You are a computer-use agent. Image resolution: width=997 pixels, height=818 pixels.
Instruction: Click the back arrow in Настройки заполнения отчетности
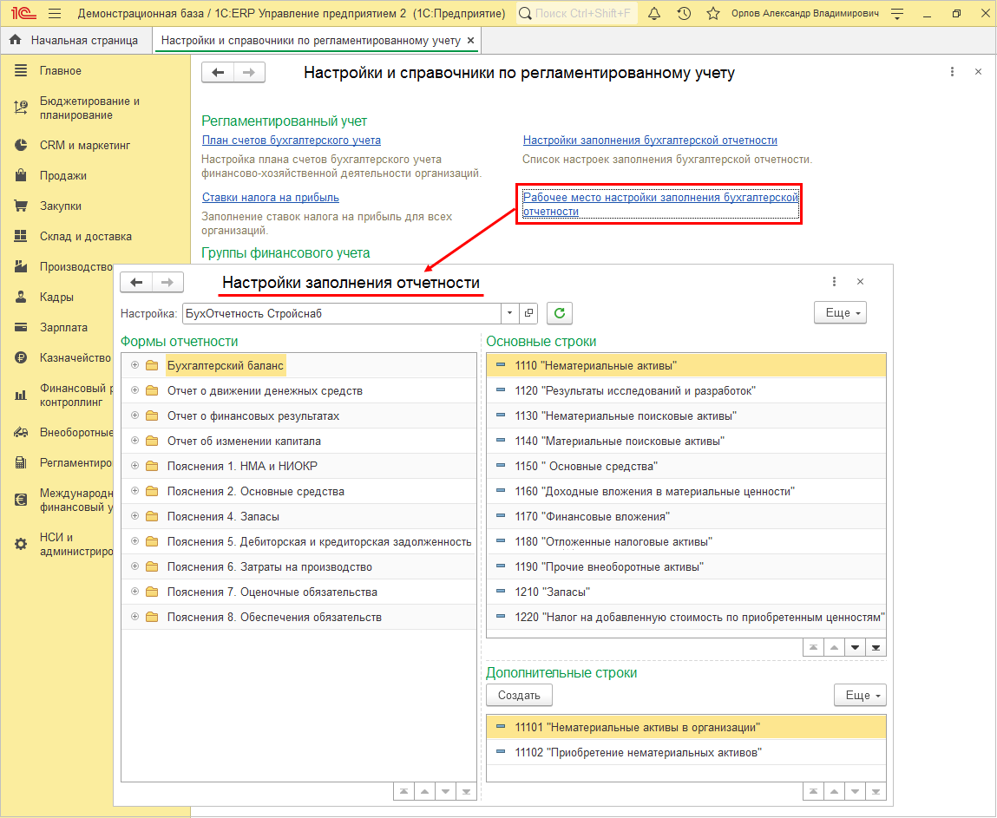(x=136, y=282)
